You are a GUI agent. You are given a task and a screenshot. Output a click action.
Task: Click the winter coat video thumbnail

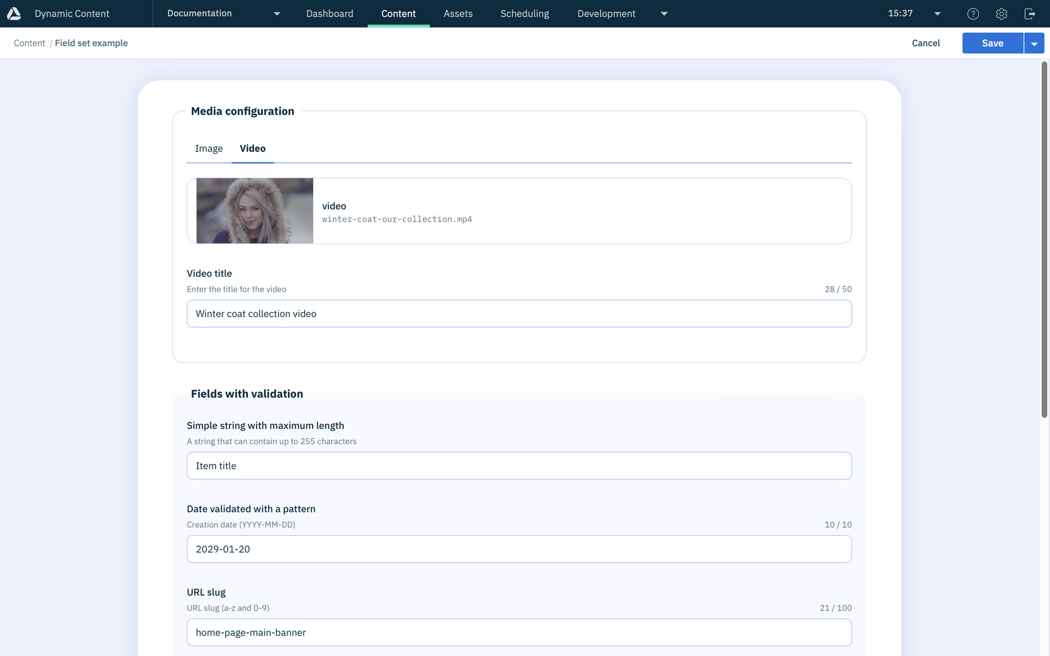click(x=255, y=210)
